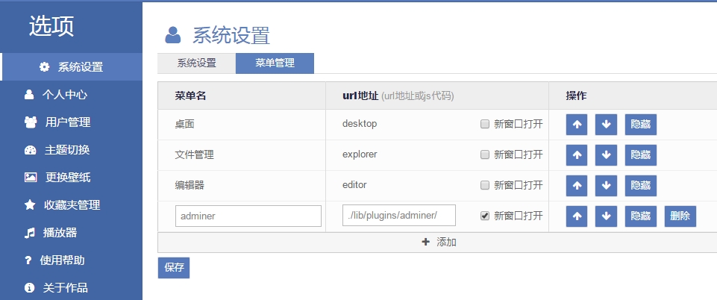
Task: Click the url地址 column header
Action: point(437,96)
